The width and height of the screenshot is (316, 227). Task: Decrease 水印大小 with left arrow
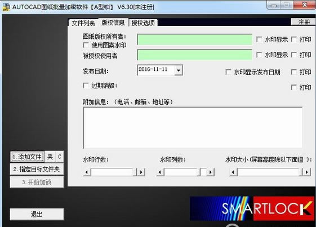233,172
